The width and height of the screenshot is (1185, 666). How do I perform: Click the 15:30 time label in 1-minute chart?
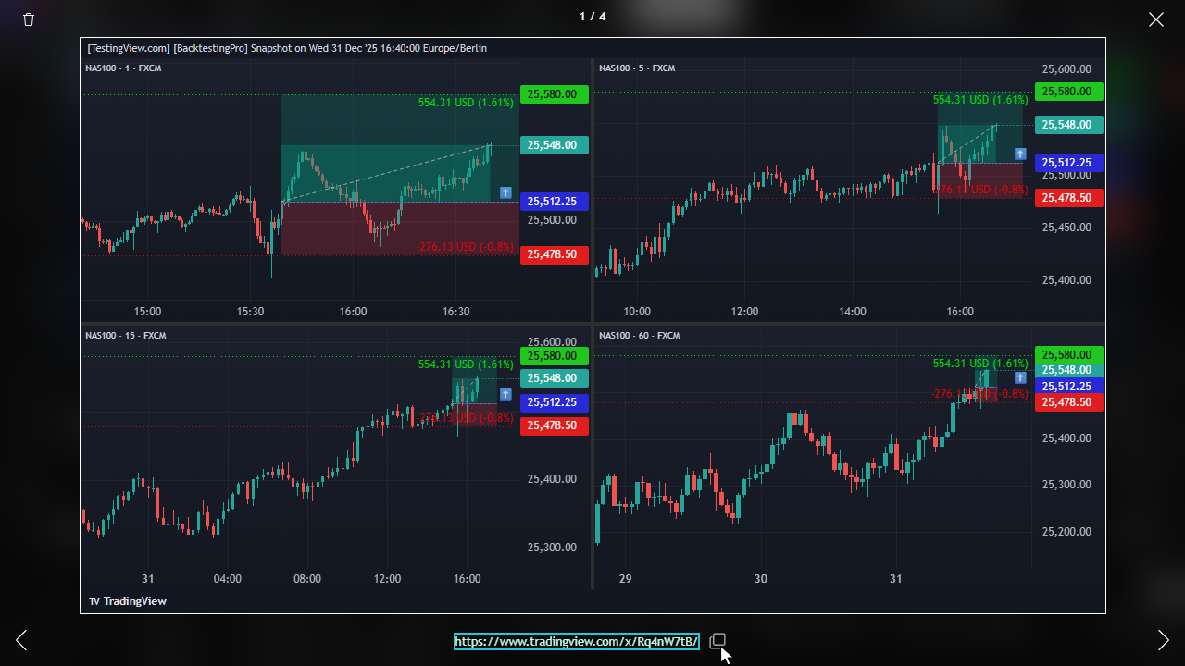tap(250, 312)
